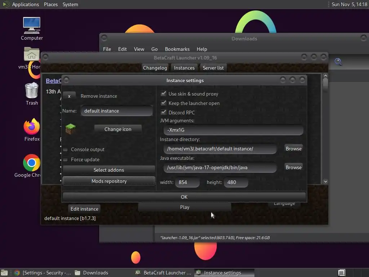Click the workspace switcher icon in the bottom panel
The width and height of the screenshot is (369, 277).
[342, 273]
